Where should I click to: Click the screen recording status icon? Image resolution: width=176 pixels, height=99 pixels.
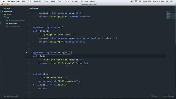click(x=132, y=1)
